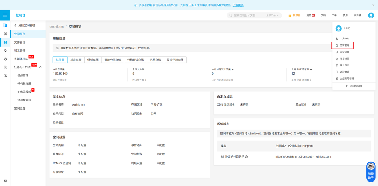
Task: Open 工单 link in header
Action: pyautogui.click(x=334, y=15)
